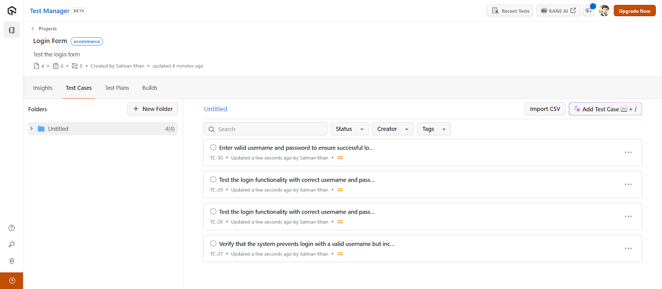
Task: Click the medium priority icon on TC-29
Action: point(340,190)
